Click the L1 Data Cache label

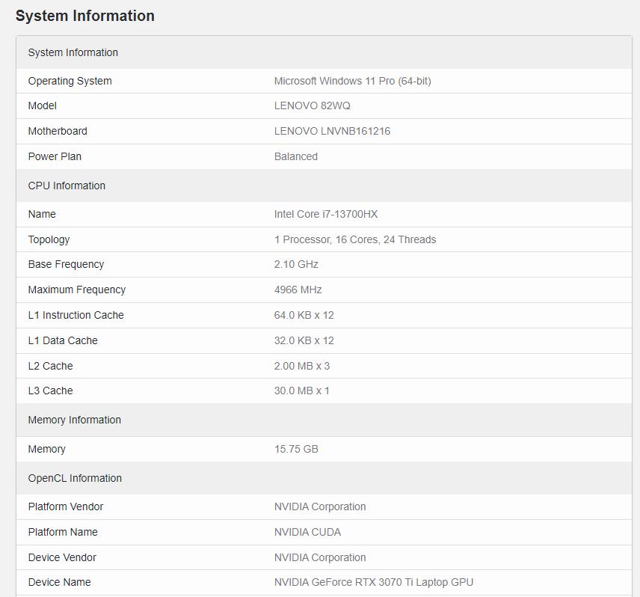63,340
